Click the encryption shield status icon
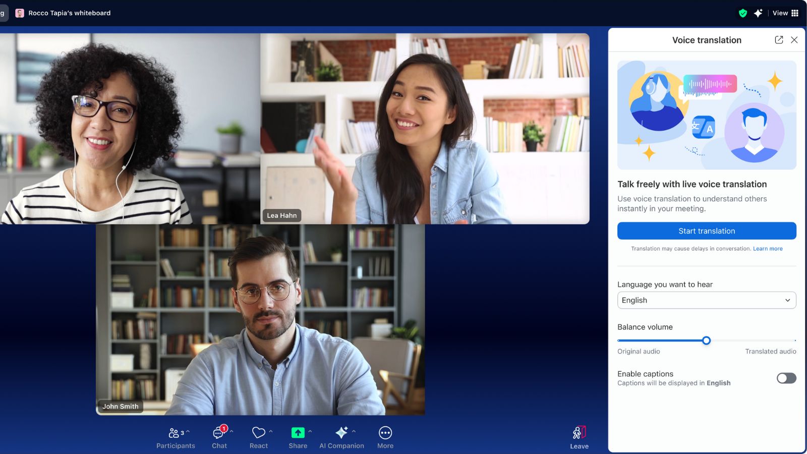This screenshot has width=807, height=454. tap(743, 13)
